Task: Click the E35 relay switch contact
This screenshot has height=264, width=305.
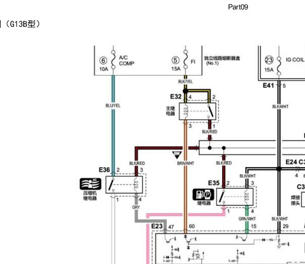Action: coord(222,196)
